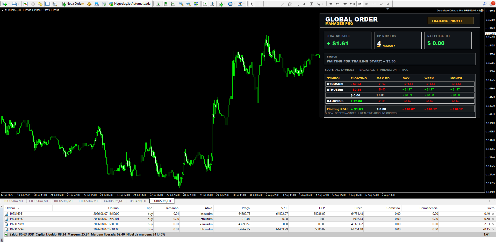Zoom out on the chart
The width and height of the screenshot is (496, 242).
pos(189,4)
